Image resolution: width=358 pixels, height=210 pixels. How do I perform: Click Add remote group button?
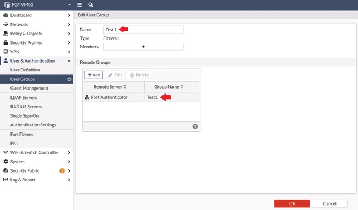coord(94,75)
